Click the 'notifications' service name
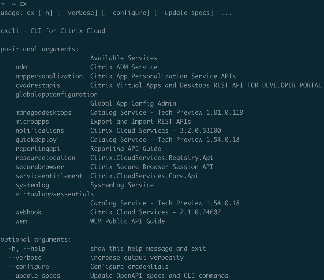324x280 pixels. pyautogui.click(x=40, y=131)
